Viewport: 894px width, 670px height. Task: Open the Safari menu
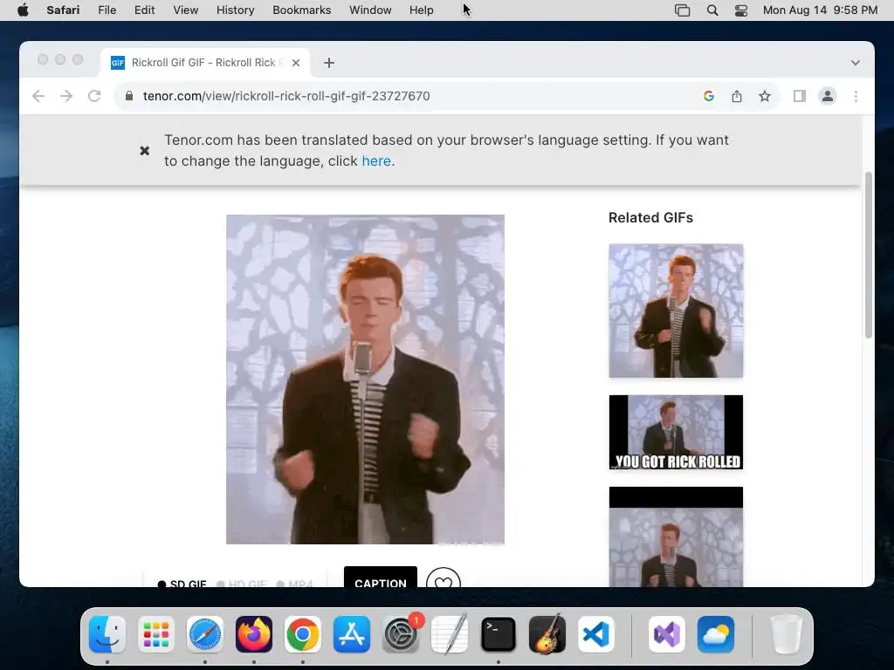(x=63, y=10)
